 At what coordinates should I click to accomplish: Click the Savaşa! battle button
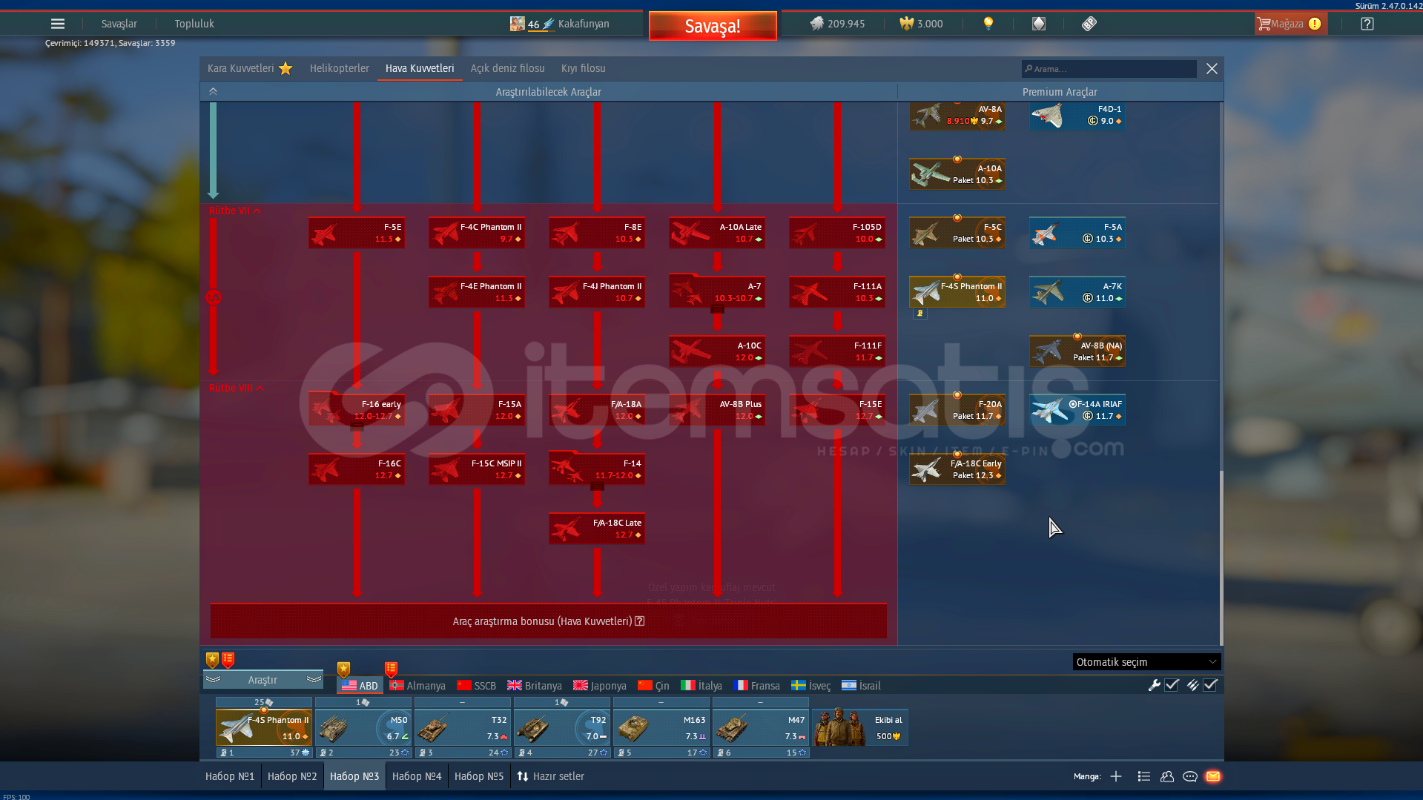[x=713, y=26]
